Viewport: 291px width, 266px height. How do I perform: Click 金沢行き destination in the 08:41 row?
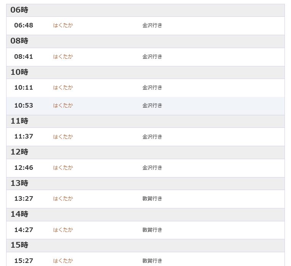point(152,57)
